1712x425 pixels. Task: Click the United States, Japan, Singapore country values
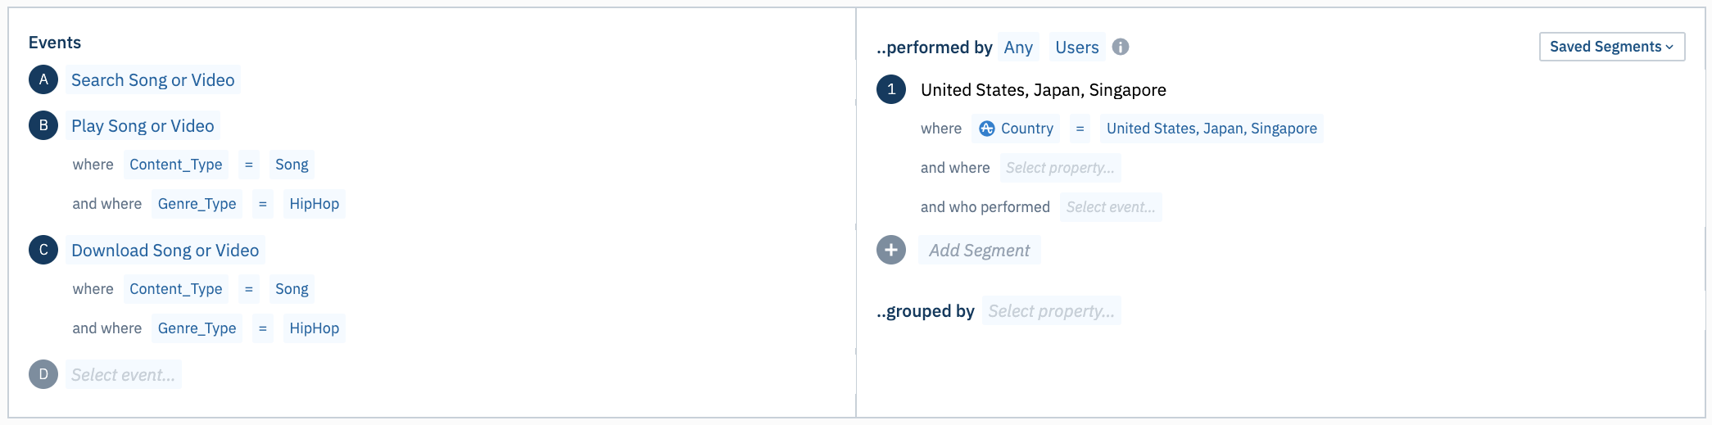tap(1212, 129)
